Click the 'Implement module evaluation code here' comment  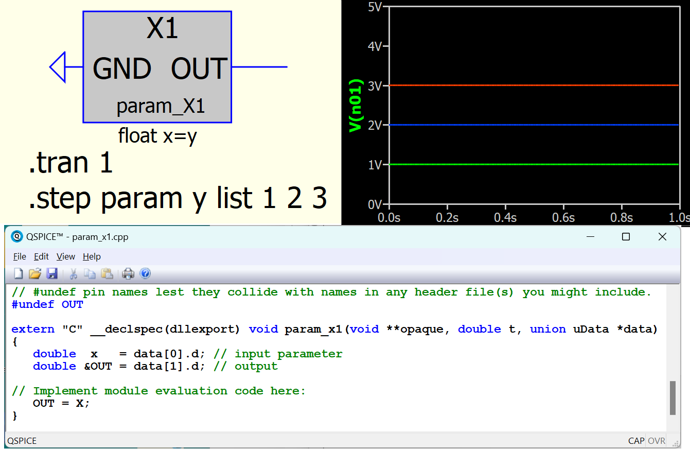158,391
